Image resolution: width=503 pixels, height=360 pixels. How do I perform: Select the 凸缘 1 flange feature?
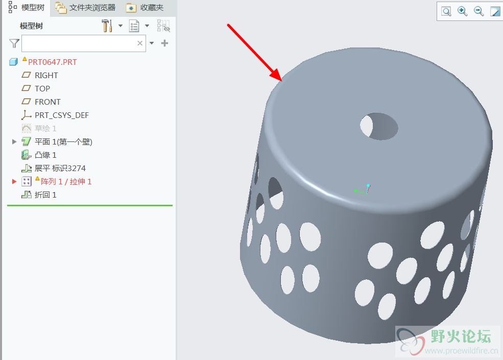tap(45, 155)
